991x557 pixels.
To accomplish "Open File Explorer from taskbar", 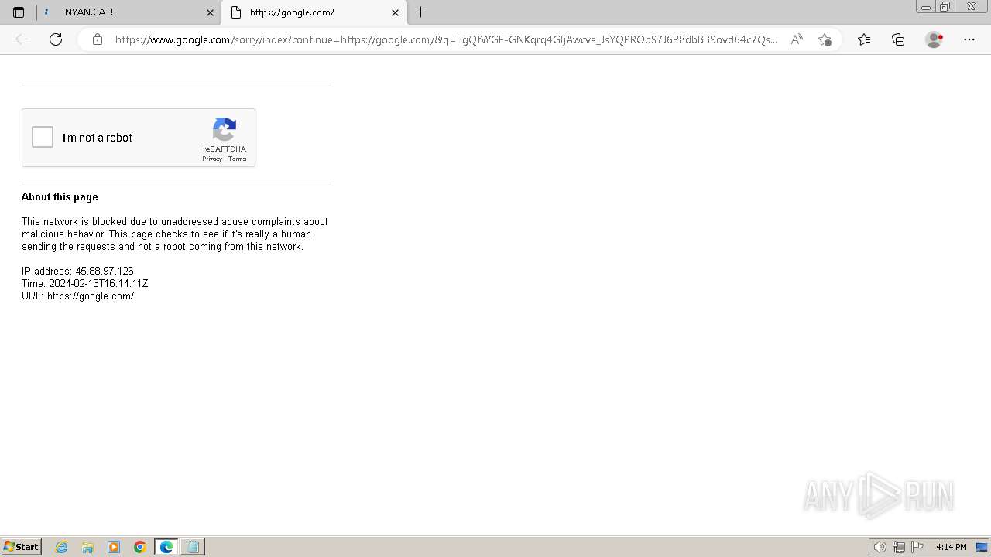I will [x=87, y=547].
